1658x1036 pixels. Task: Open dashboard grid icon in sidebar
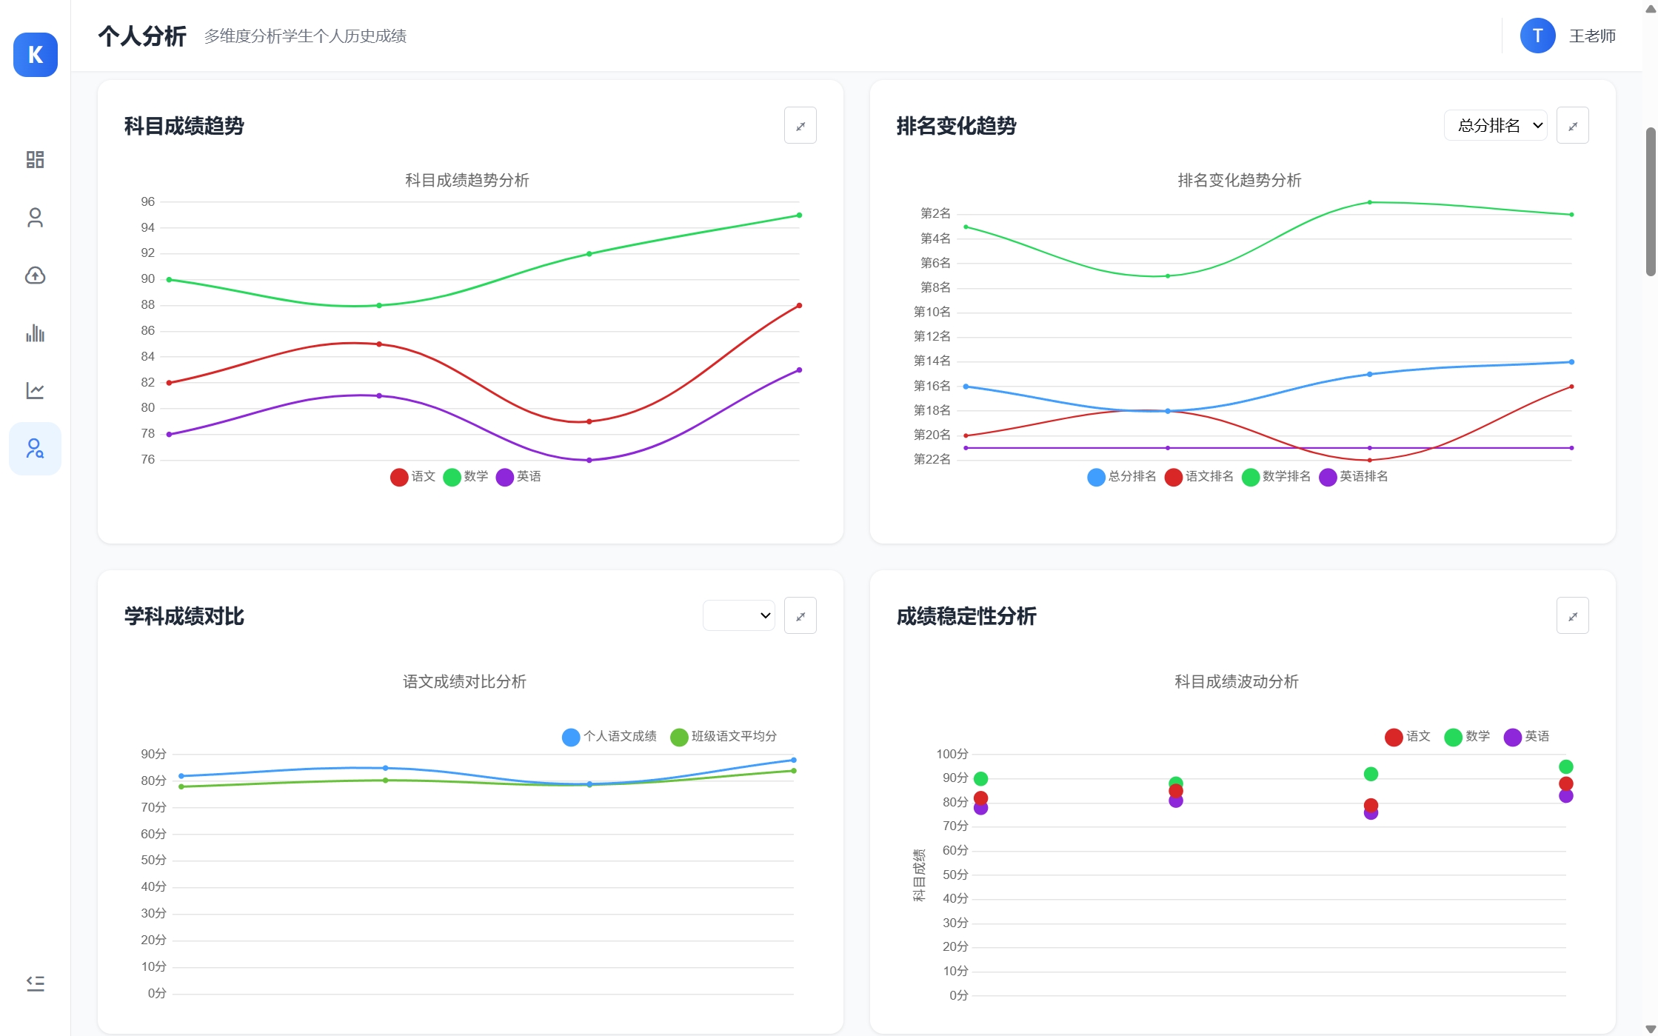[35, 159]
